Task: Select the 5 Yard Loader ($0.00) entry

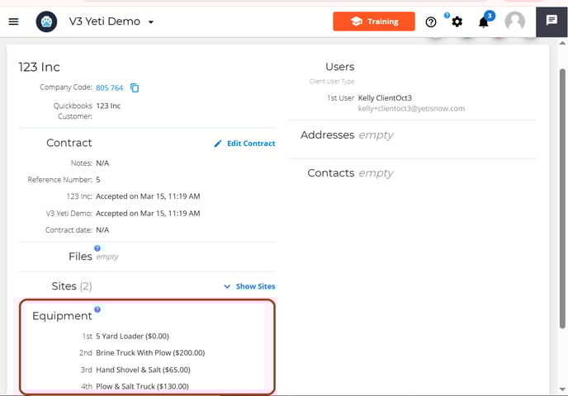Action: point(132,337)
